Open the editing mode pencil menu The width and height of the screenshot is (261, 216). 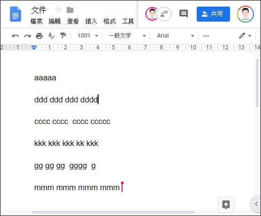245,36
